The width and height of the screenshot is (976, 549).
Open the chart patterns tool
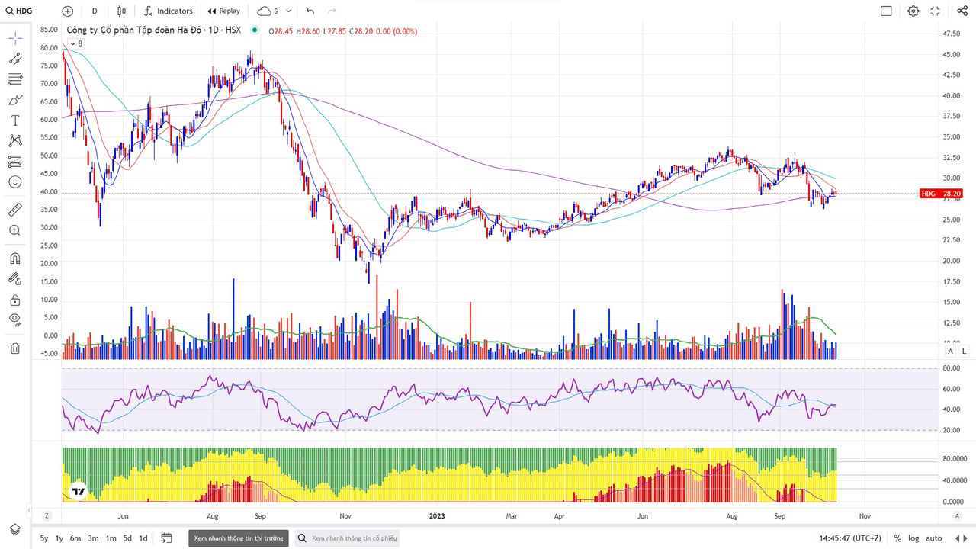(x=15, y=141)
